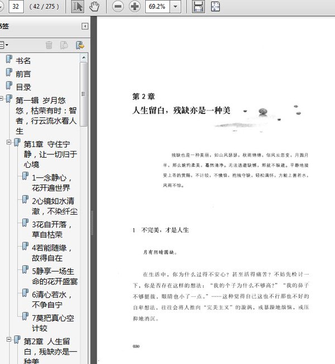The height and width of the screenshot is (364, 335).
Task: Click bookmark icon beside 2心镜如水清澈
Action: click(25, 200)
